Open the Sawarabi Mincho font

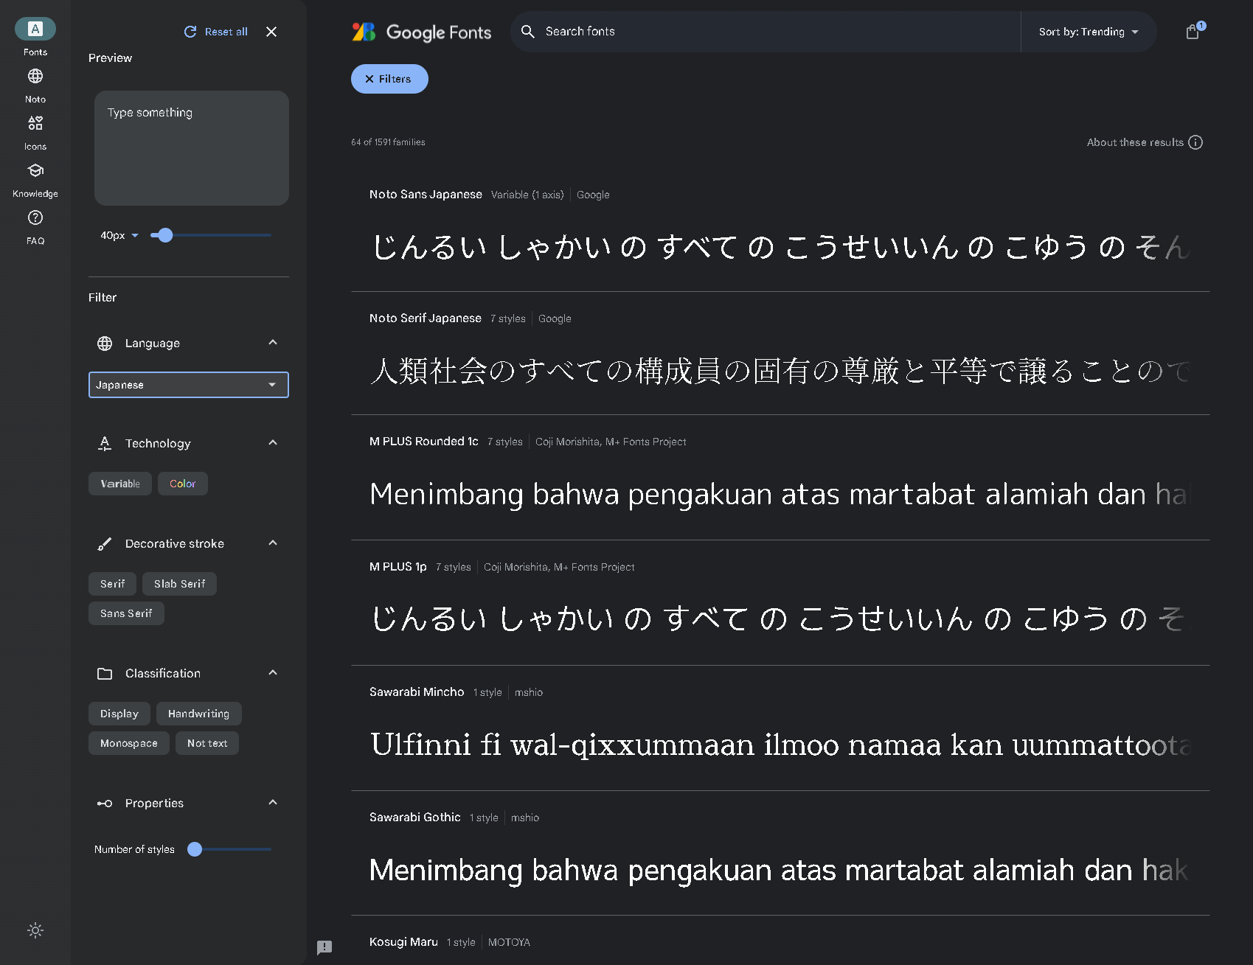417,692
